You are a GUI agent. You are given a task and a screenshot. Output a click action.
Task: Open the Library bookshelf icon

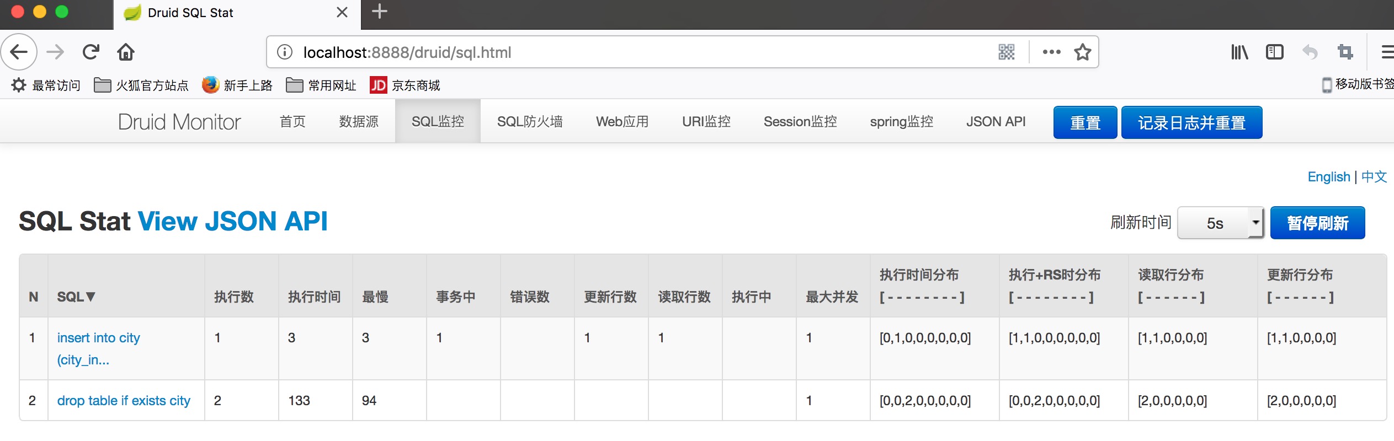tap(1239, 52)
